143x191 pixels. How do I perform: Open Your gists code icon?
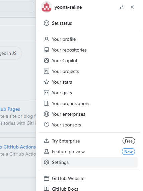tap(47, 93)
